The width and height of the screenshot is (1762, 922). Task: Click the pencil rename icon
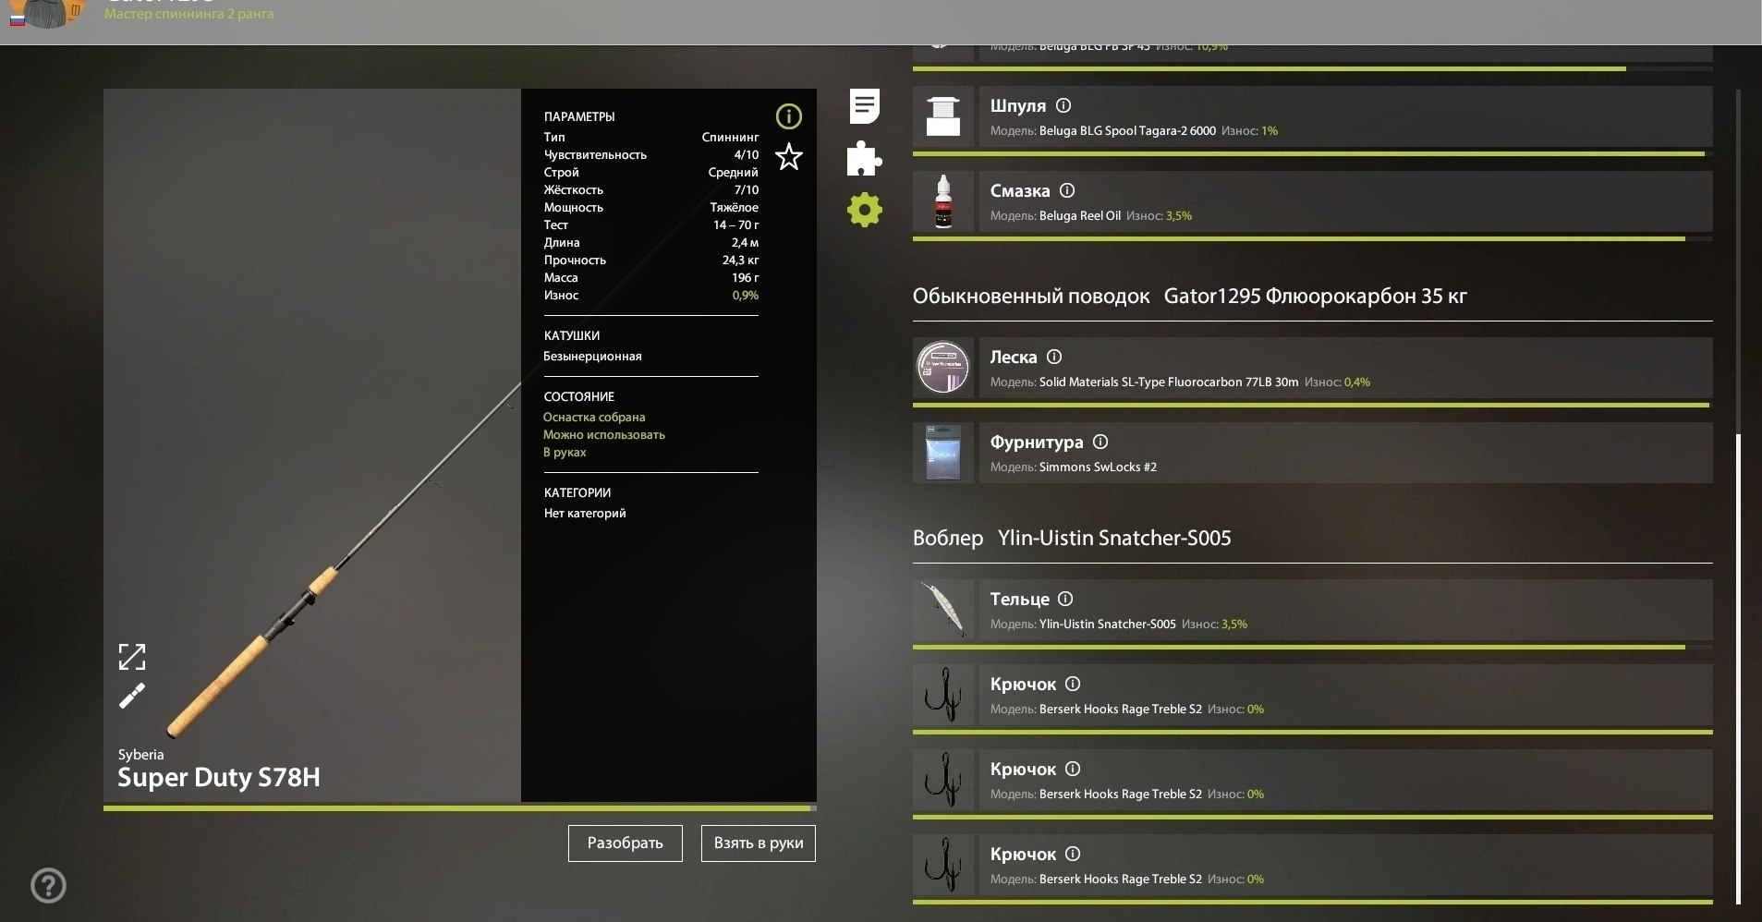(x=132, y=696)
